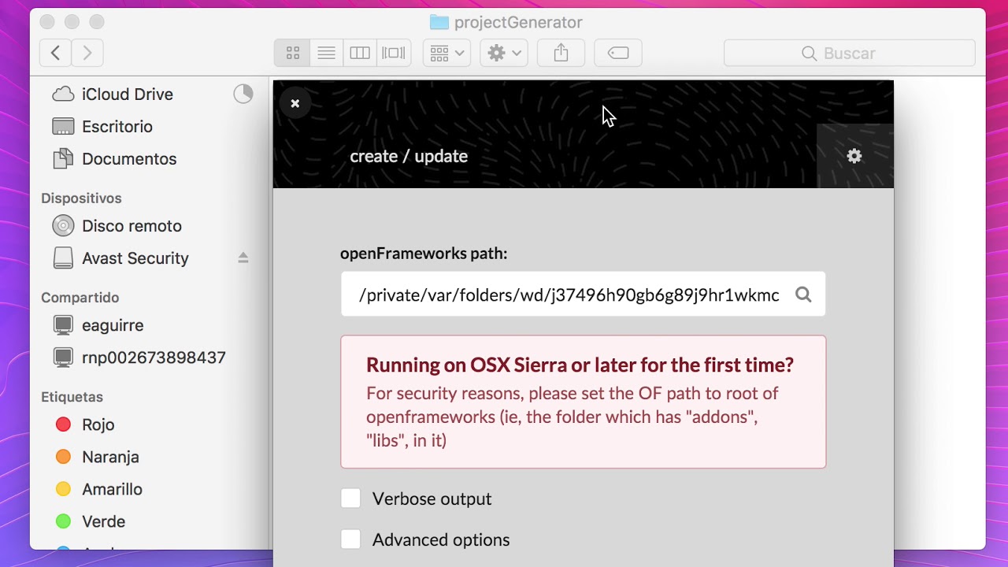The image size is (1008, 567).
Task: Switch Finder to column view
Action: click(x=360, y=53)
